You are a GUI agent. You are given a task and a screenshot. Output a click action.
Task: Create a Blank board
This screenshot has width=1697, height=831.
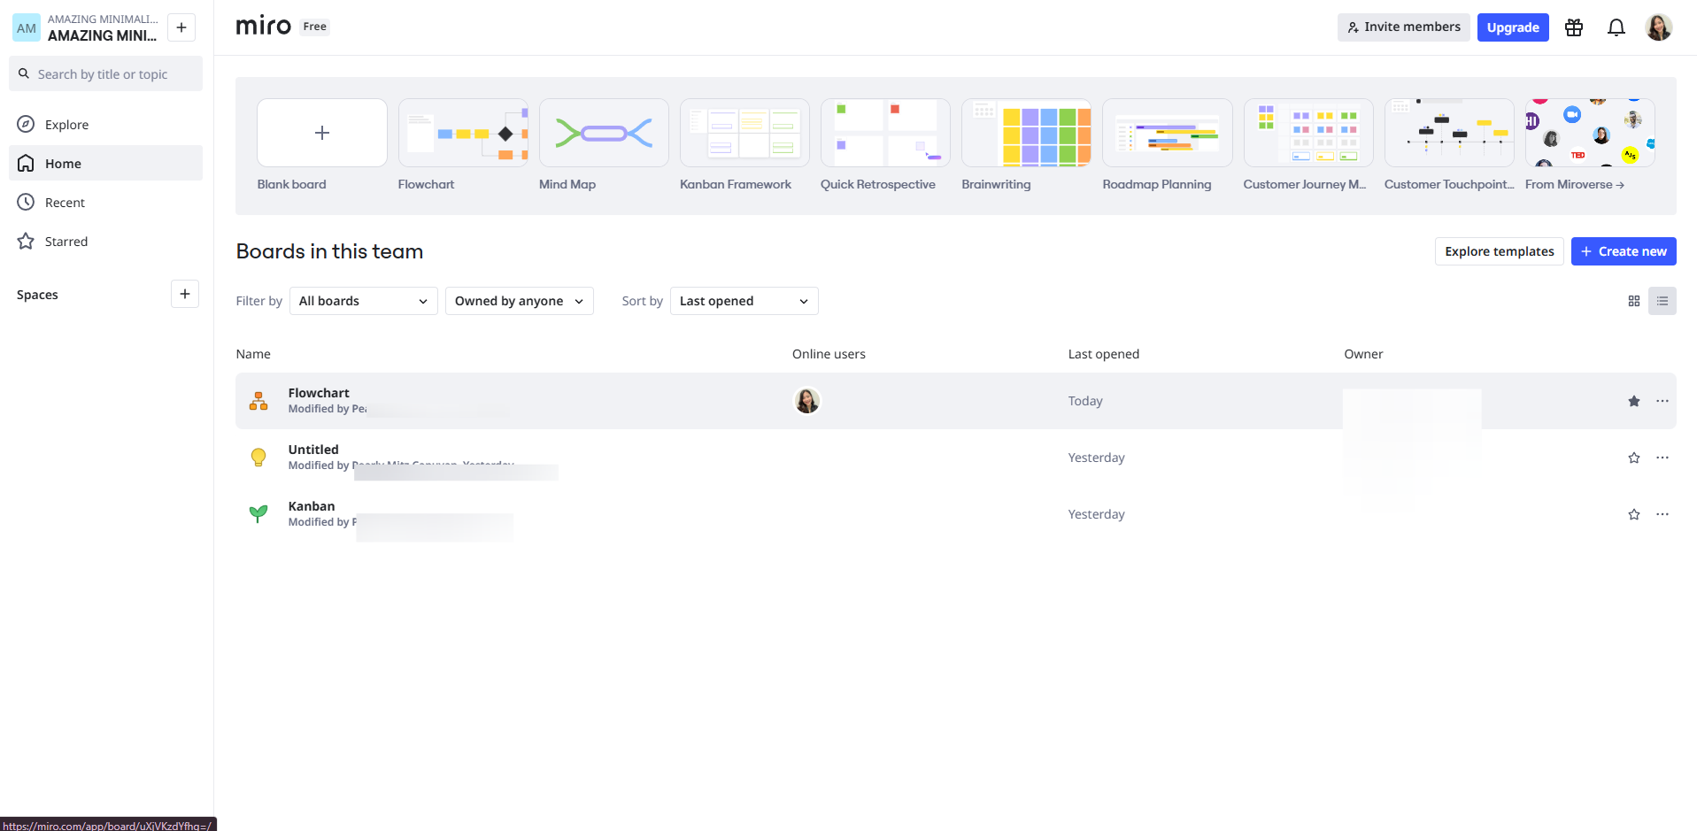322,133
